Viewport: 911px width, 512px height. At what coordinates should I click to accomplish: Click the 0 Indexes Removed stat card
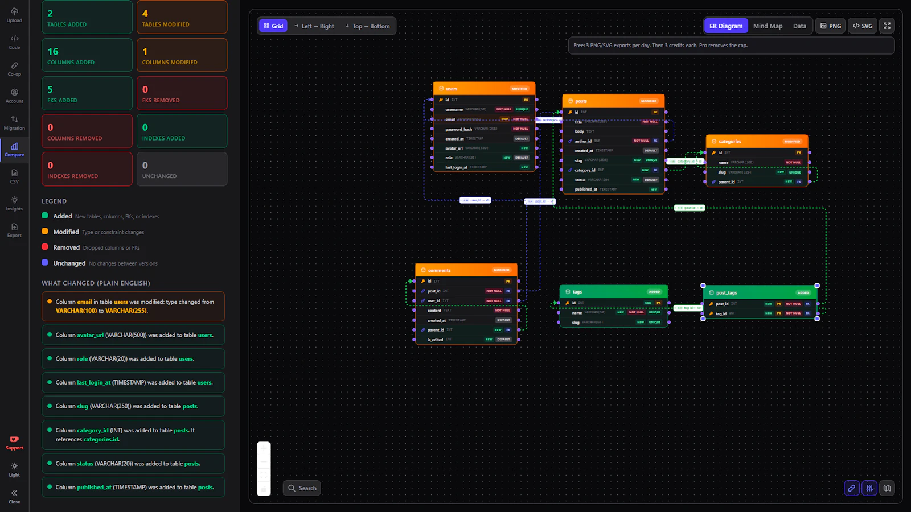(x=87, y=169)
